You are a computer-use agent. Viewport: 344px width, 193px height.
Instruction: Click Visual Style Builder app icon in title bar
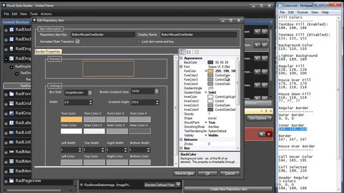(x=4, y=5)
